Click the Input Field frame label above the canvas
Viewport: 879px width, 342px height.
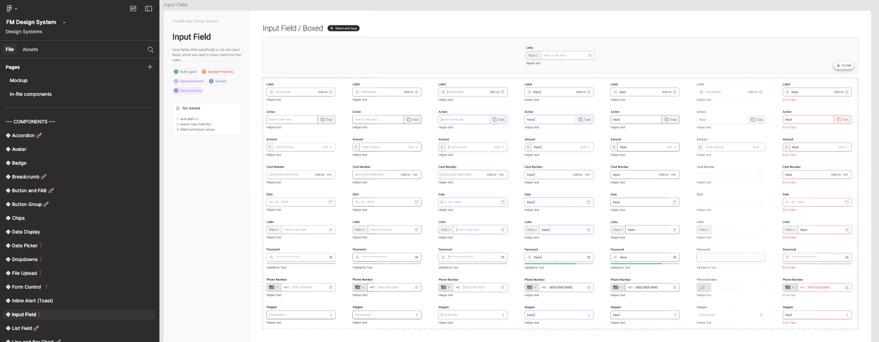click(x=176, y=5)
